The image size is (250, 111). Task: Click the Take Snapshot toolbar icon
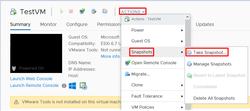point(105,11)
